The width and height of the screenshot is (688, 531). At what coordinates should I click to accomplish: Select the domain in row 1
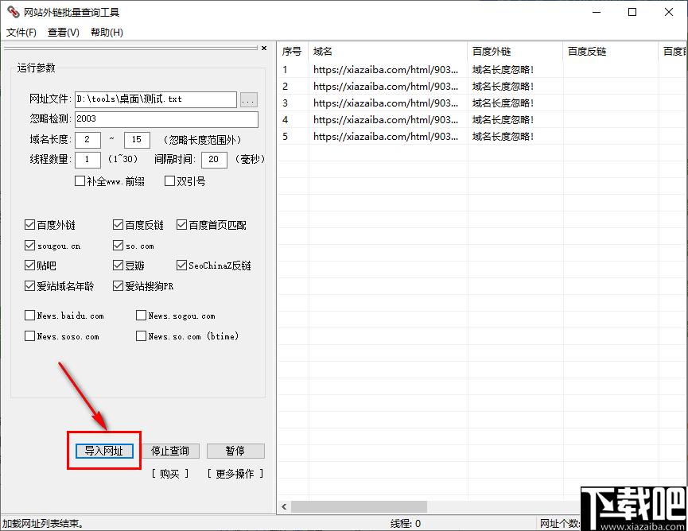click(x=386, y=70)
